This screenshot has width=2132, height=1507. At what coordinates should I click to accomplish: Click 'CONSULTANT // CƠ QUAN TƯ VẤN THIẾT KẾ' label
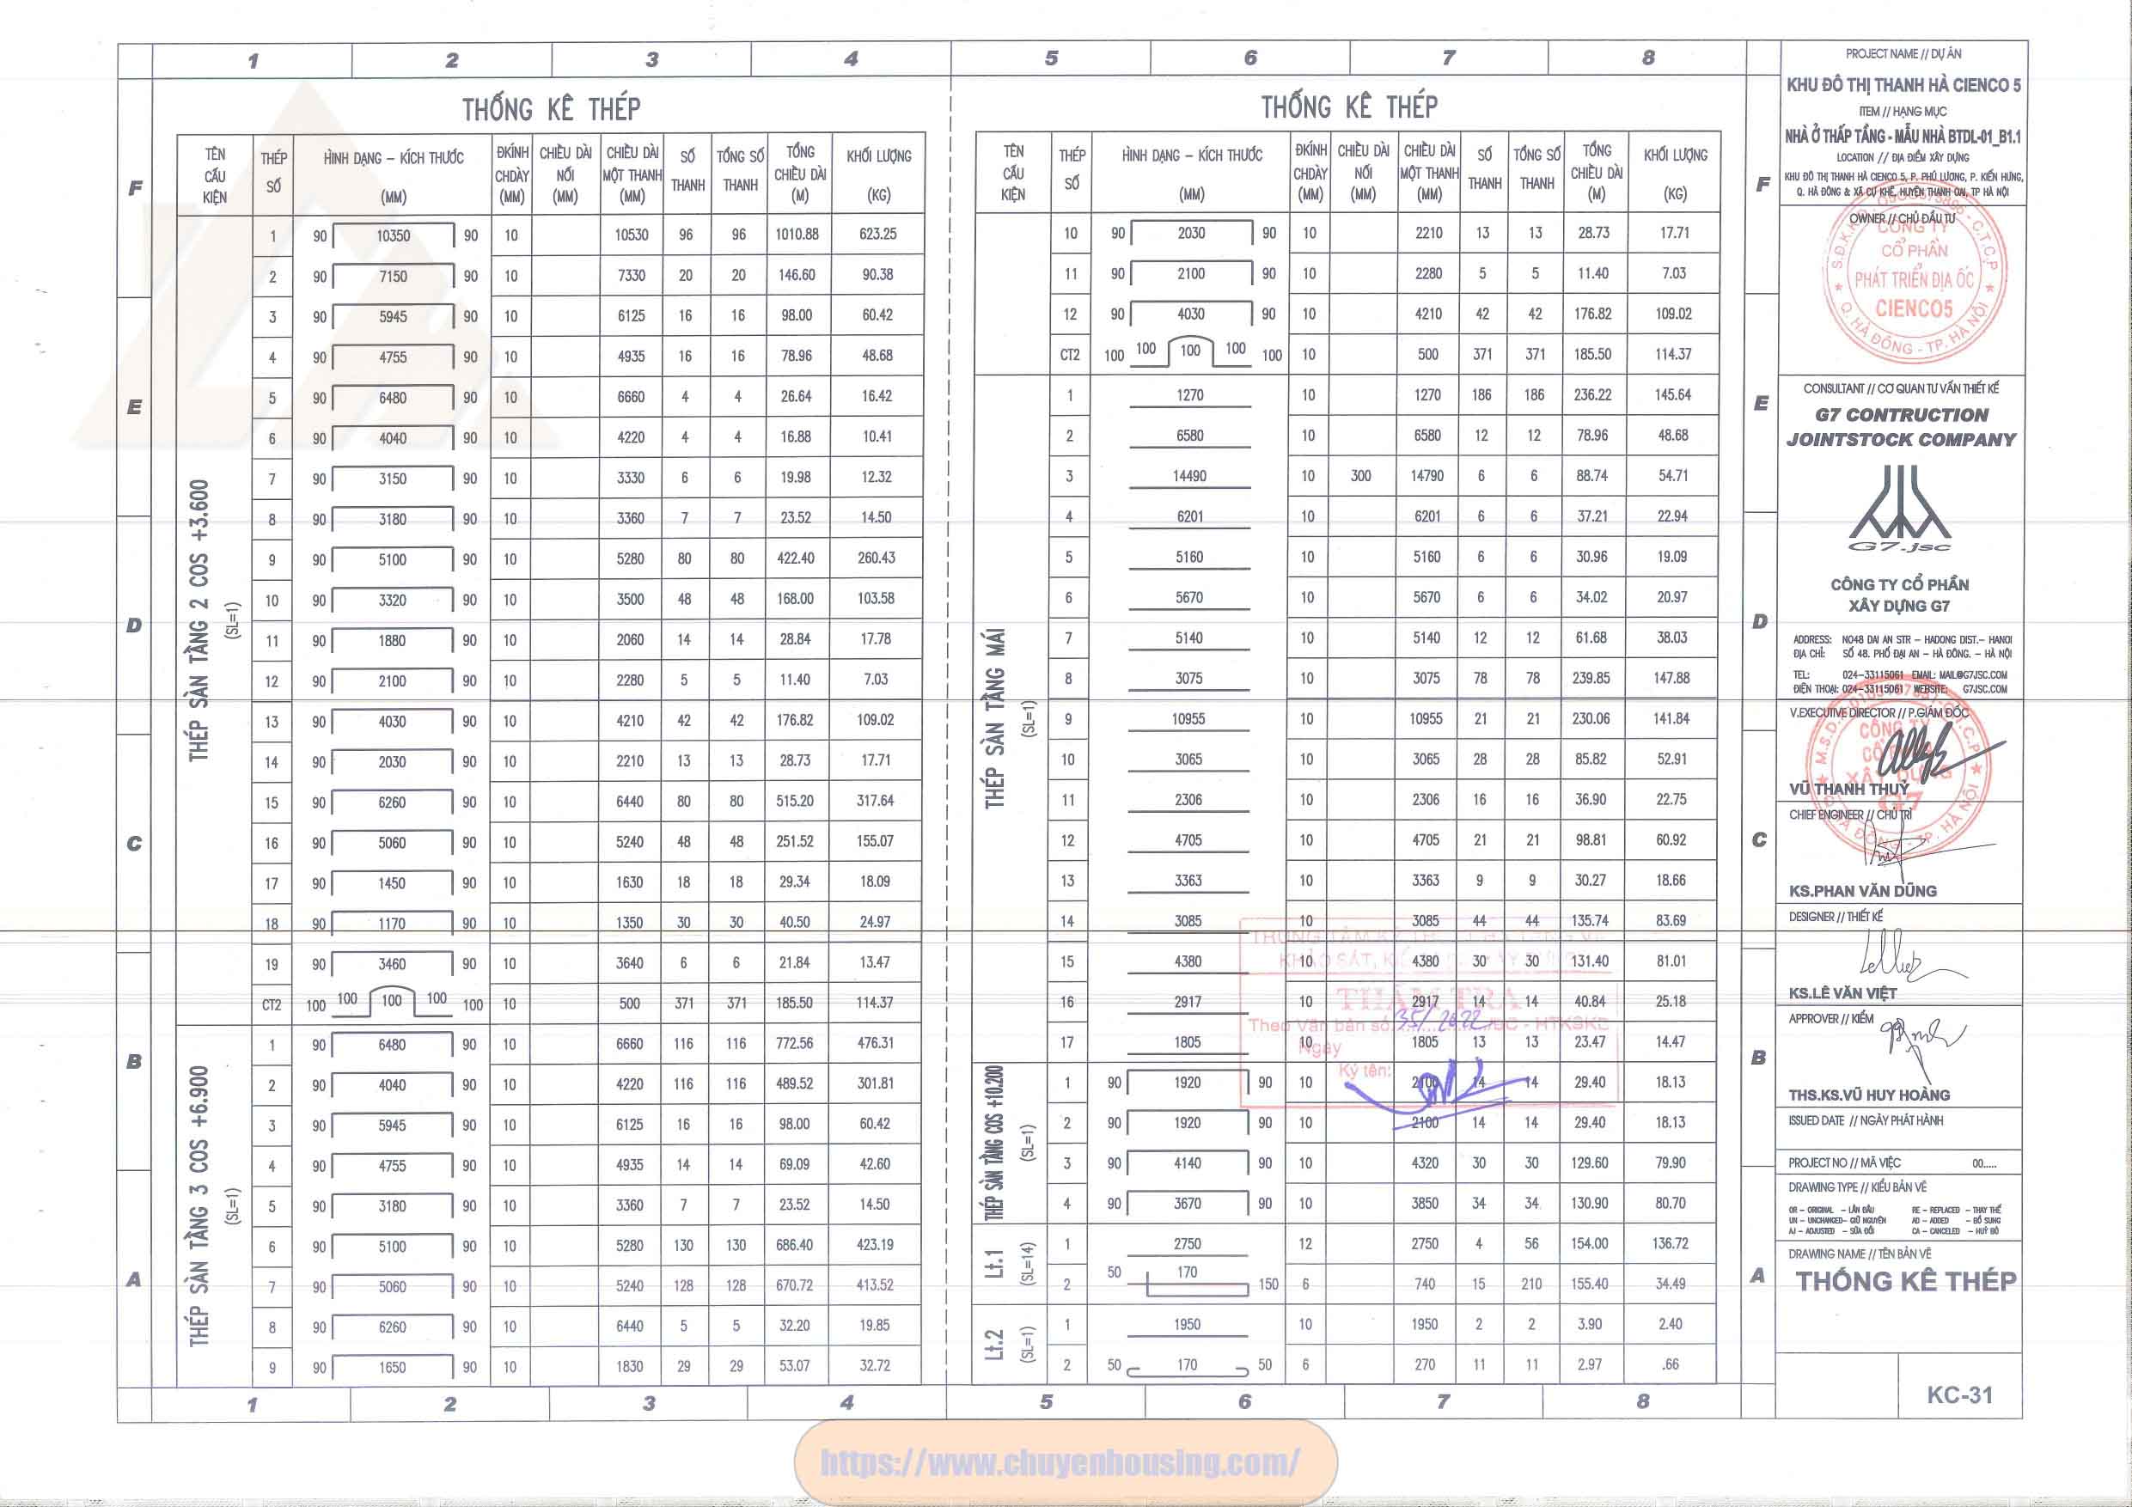point(1901,388)
